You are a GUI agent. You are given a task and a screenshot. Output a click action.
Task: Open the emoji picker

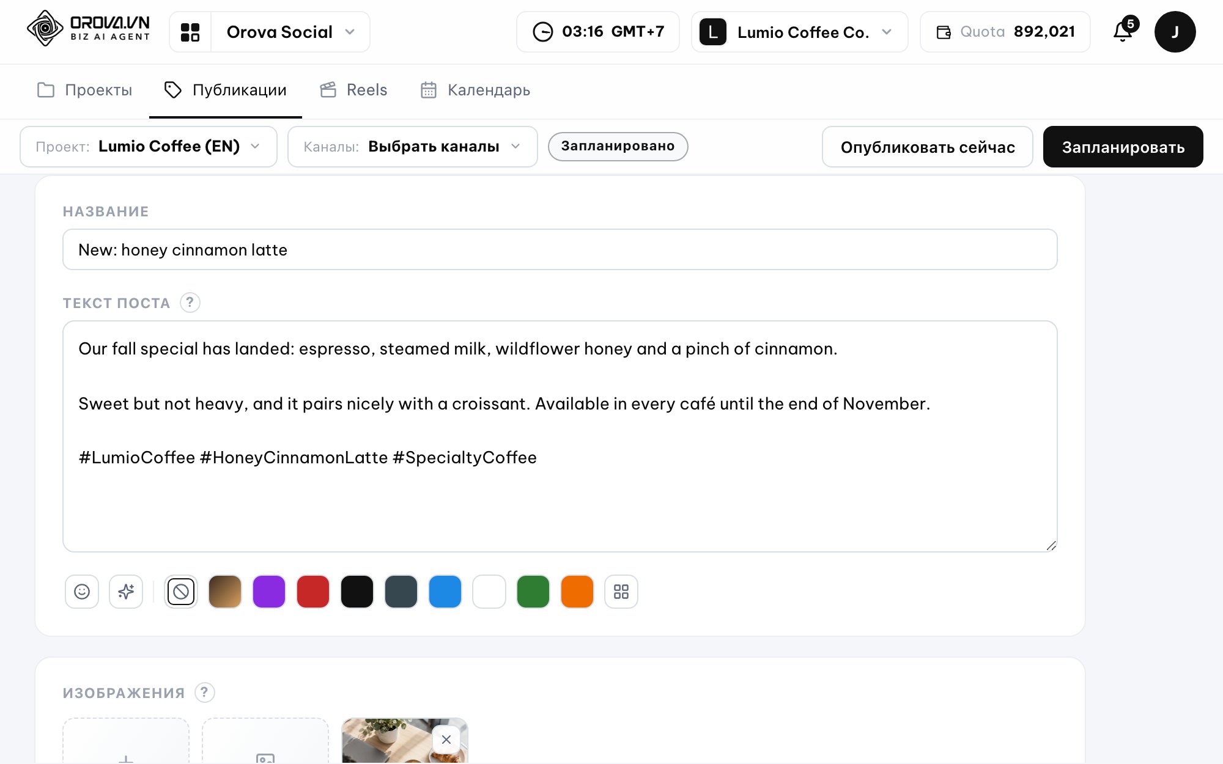82,592
